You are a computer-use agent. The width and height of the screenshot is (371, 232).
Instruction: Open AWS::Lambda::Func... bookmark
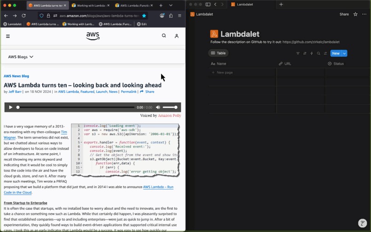tap(115, 24)
